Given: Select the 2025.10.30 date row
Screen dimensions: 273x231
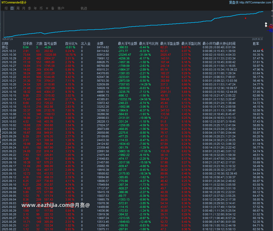Looking at the screenshot, I should pyautogui.click(x=9, y=55).
